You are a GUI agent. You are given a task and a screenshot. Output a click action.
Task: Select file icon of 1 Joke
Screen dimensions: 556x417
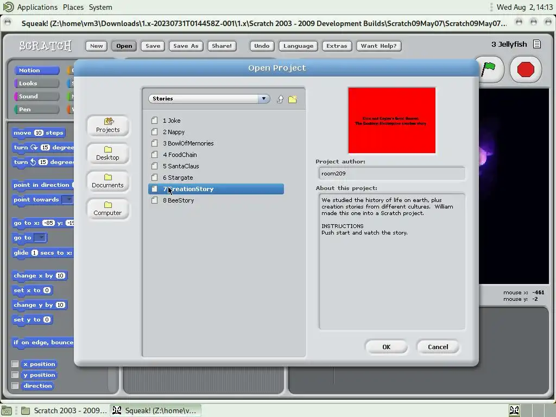155,121
